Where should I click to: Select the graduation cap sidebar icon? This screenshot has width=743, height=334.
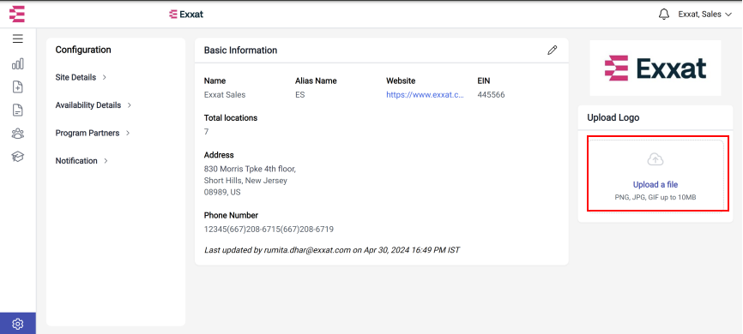(17, 157)
